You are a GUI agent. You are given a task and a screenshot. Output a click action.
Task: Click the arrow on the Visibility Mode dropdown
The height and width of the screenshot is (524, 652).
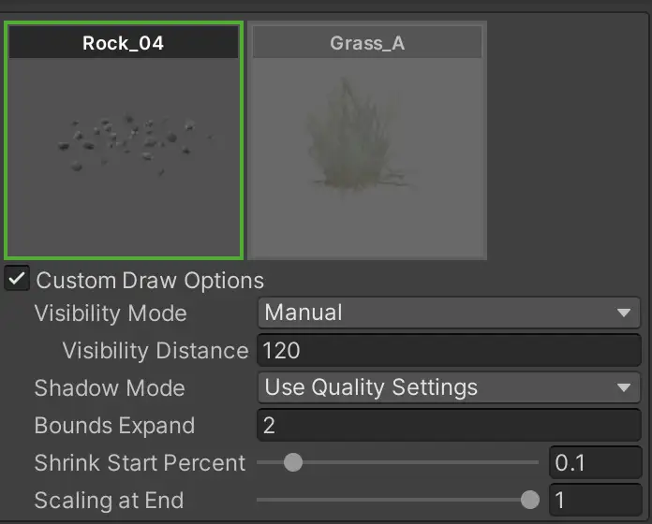[624, 313]
